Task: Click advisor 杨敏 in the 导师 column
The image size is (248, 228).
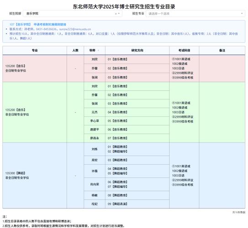Action: click(x=95, y=195)
